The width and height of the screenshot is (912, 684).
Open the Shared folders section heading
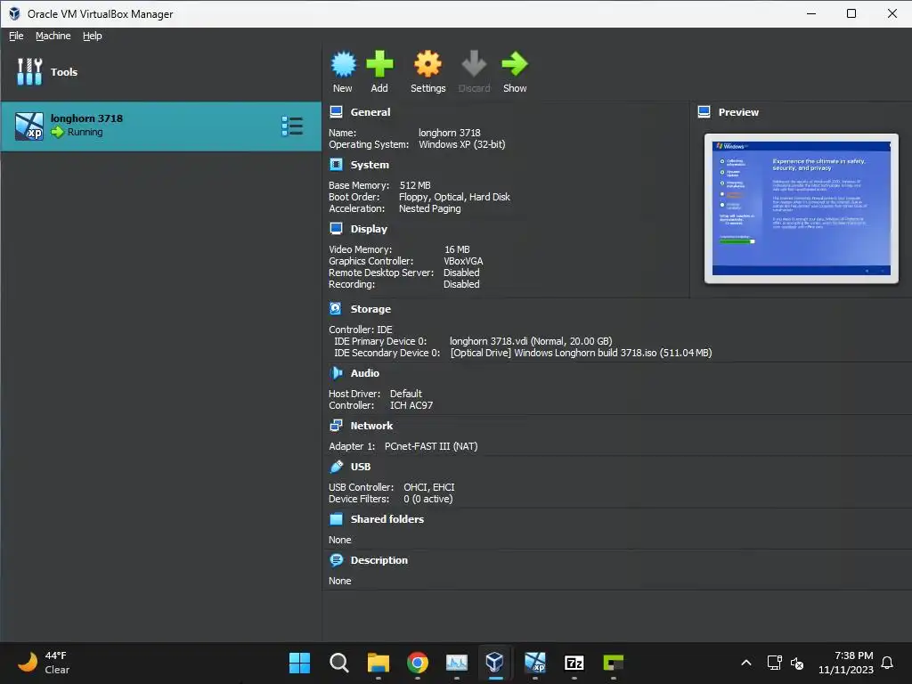387,519
